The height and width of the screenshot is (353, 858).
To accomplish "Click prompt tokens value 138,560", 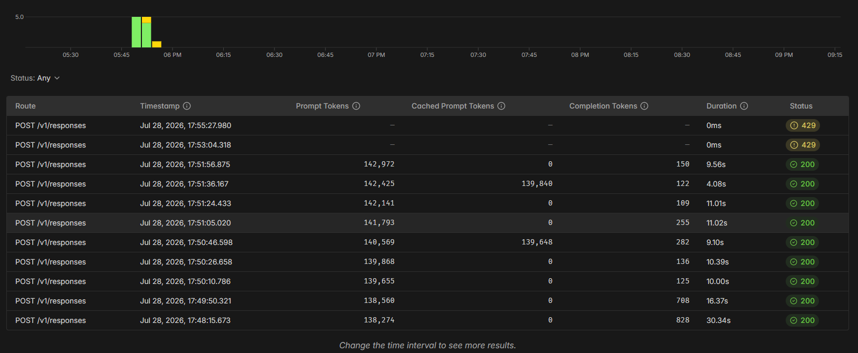I will tap(379, 301).
